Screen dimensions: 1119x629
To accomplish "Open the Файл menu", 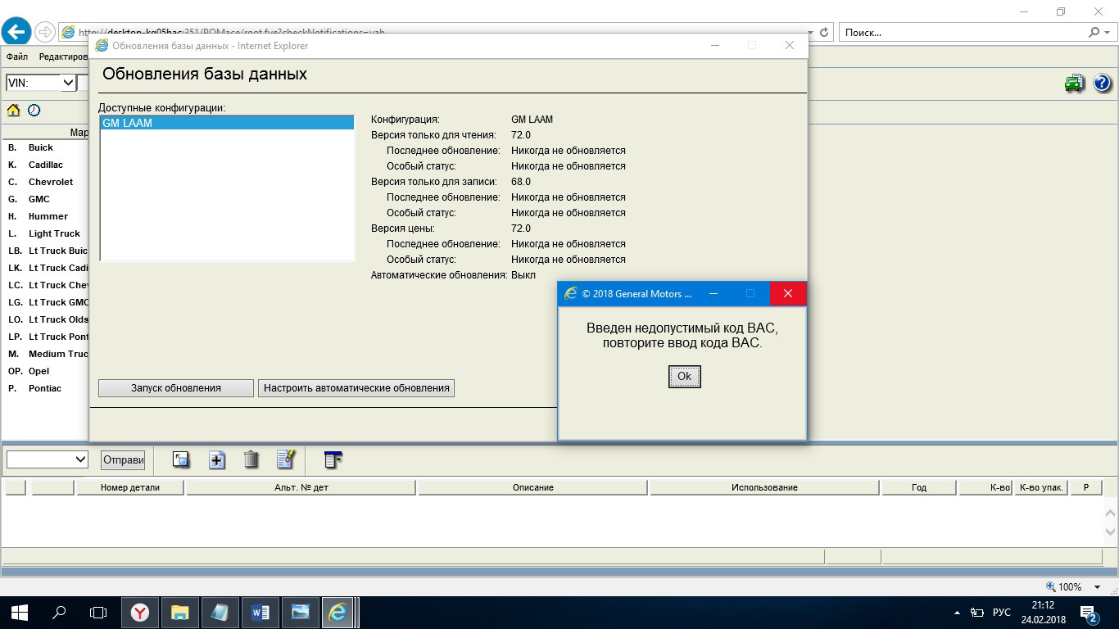I will (x=17, y=57).
